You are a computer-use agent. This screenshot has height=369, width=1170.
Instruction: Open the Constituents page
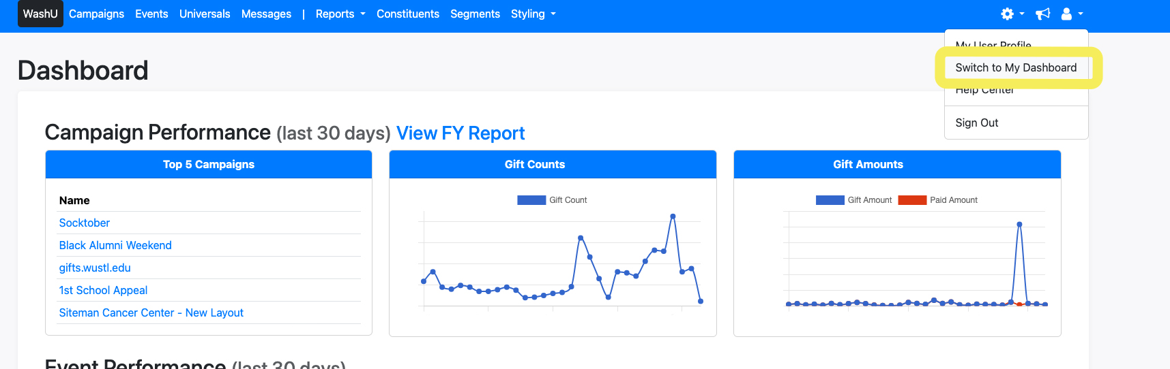(x=408, y=14)
